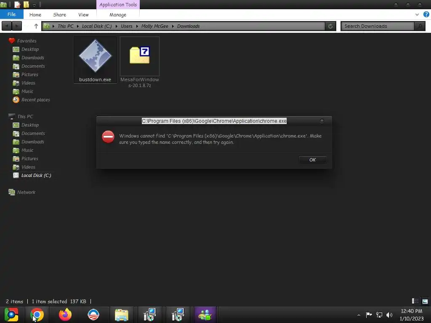Click This PC in the address bar
Viewport: 431px width, 323px height.
65,26
